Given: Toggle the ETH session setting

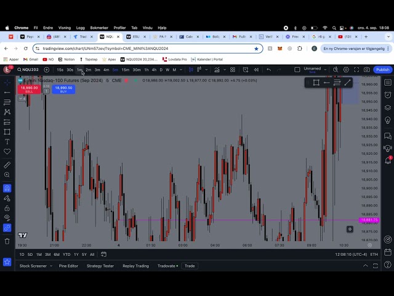Looking at the screenshot, I should pos(374,255).
